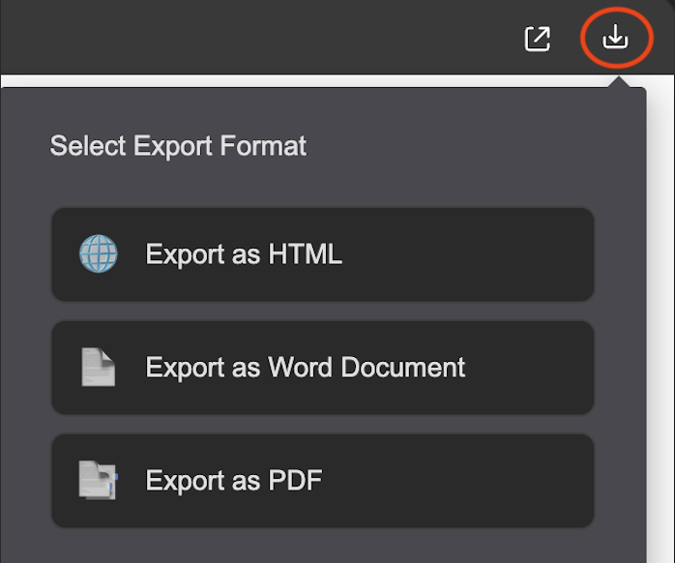Screen dimensions: 675x563
Task: Open the share external link icon
Action: click(x=538, y=39)
